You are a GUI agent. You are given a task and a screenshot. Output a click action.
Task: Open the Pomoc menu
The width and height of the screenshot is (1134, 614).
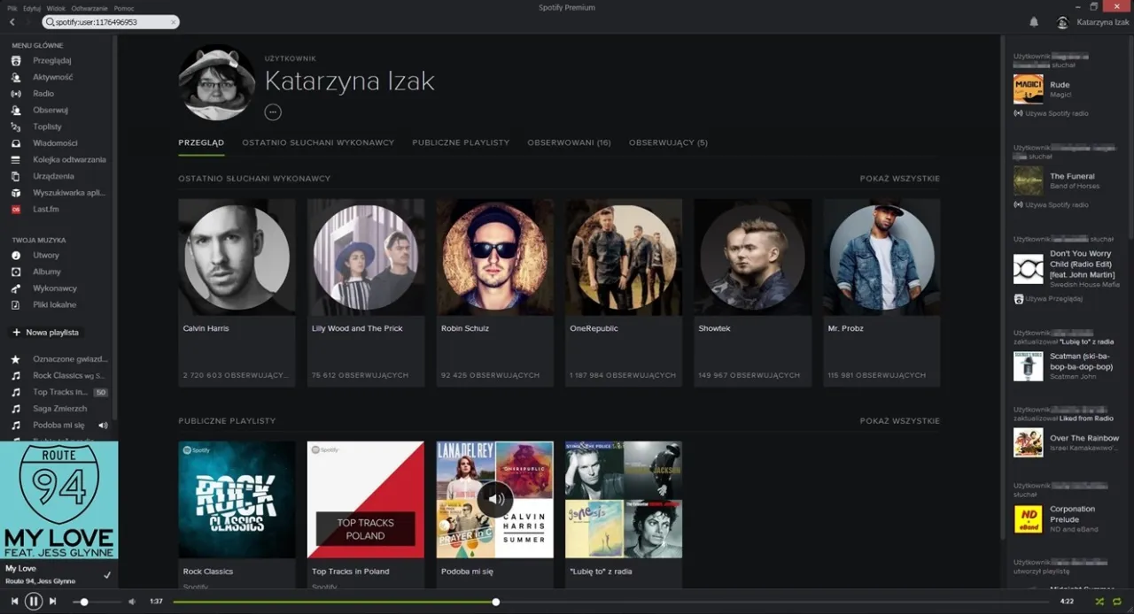pos(124,8)
